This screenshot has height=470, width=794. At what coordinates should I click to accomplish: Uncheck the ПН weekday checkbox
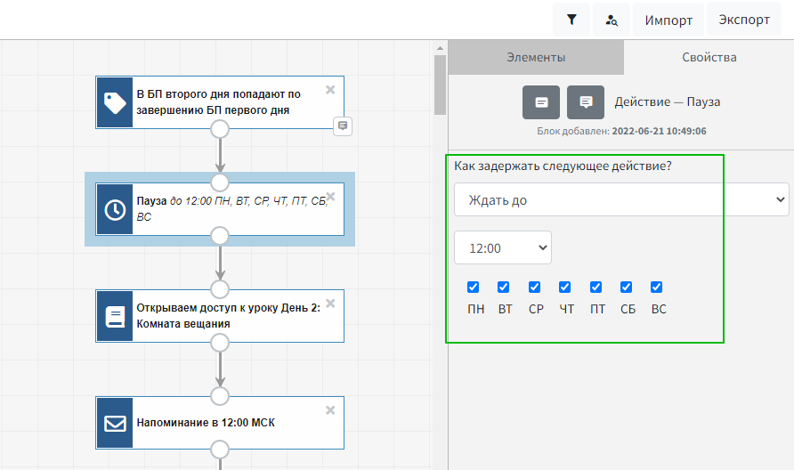point(474,288)
